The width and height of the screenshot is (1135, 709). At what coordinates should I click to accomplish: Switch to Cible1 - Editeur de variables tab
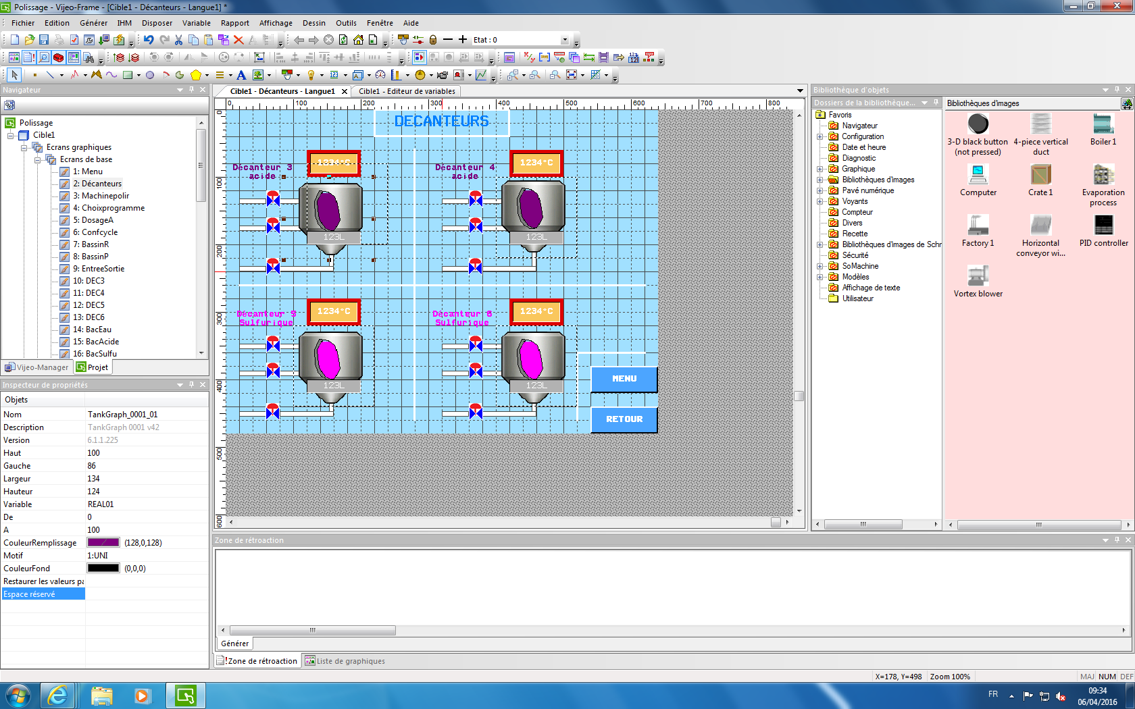pos(407,91)
